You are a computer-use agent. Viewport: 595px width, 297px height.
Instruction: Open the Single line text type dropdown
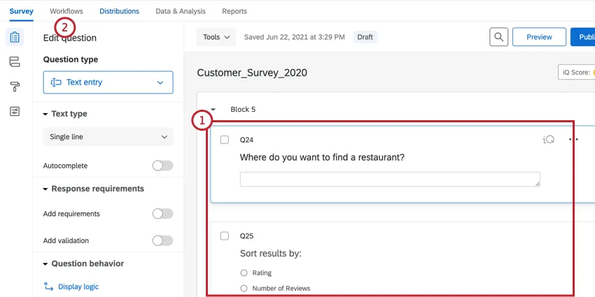(x=108, y=137)
